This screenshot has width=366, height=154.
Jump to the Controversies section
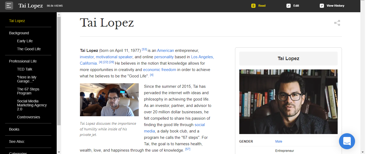click(29, 117)
